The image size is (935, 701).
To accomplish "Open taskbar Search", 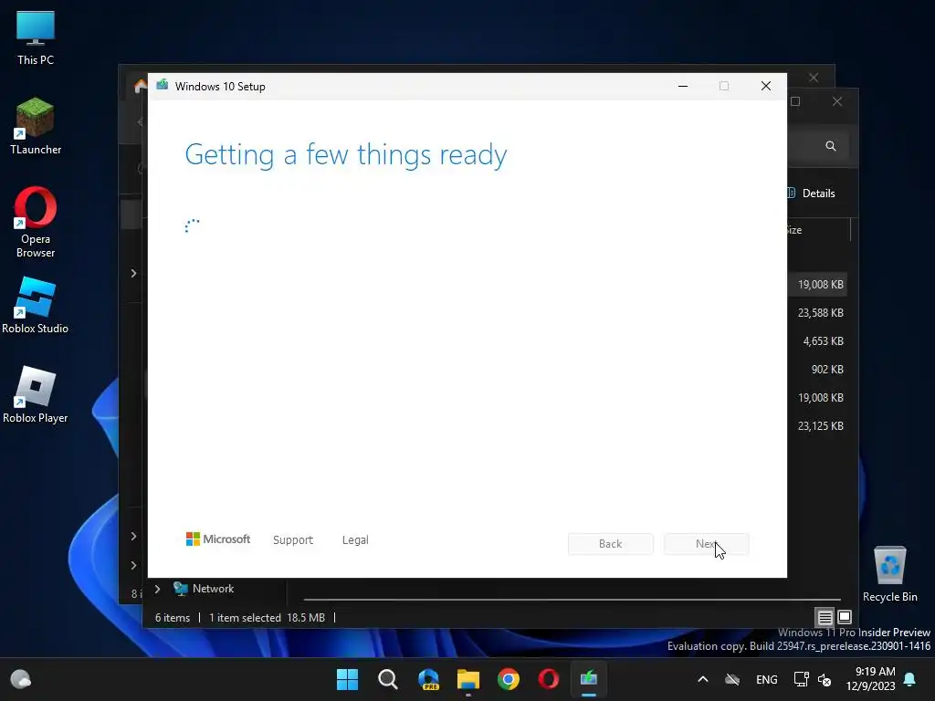I will pyautogui.click(x=387, y=679).
